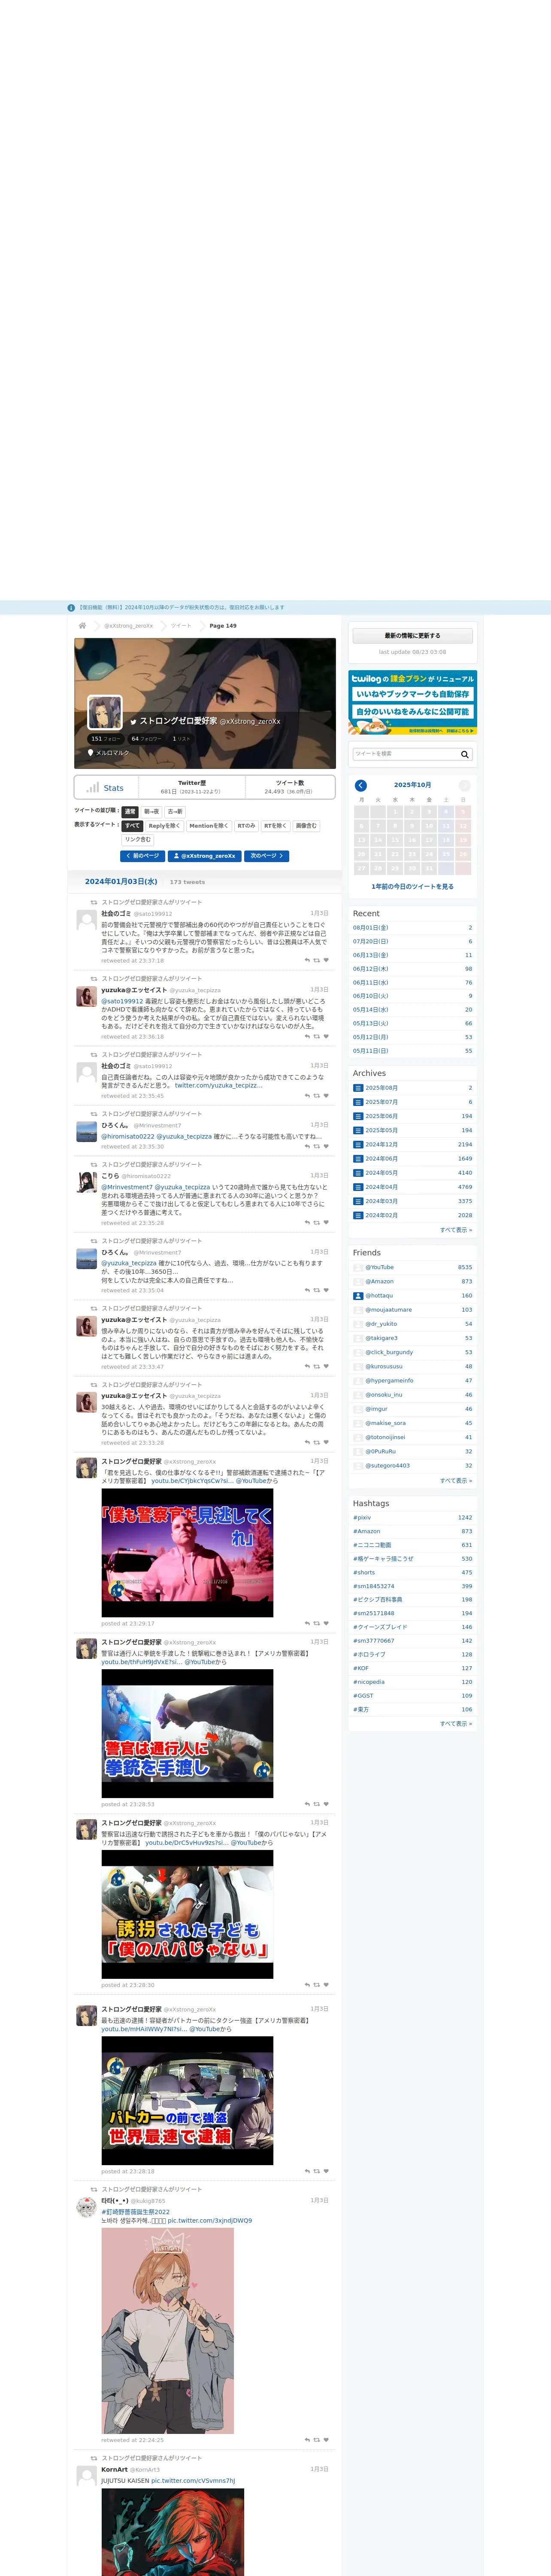Expand Archives with すべて表示

tap(456, 1230)
